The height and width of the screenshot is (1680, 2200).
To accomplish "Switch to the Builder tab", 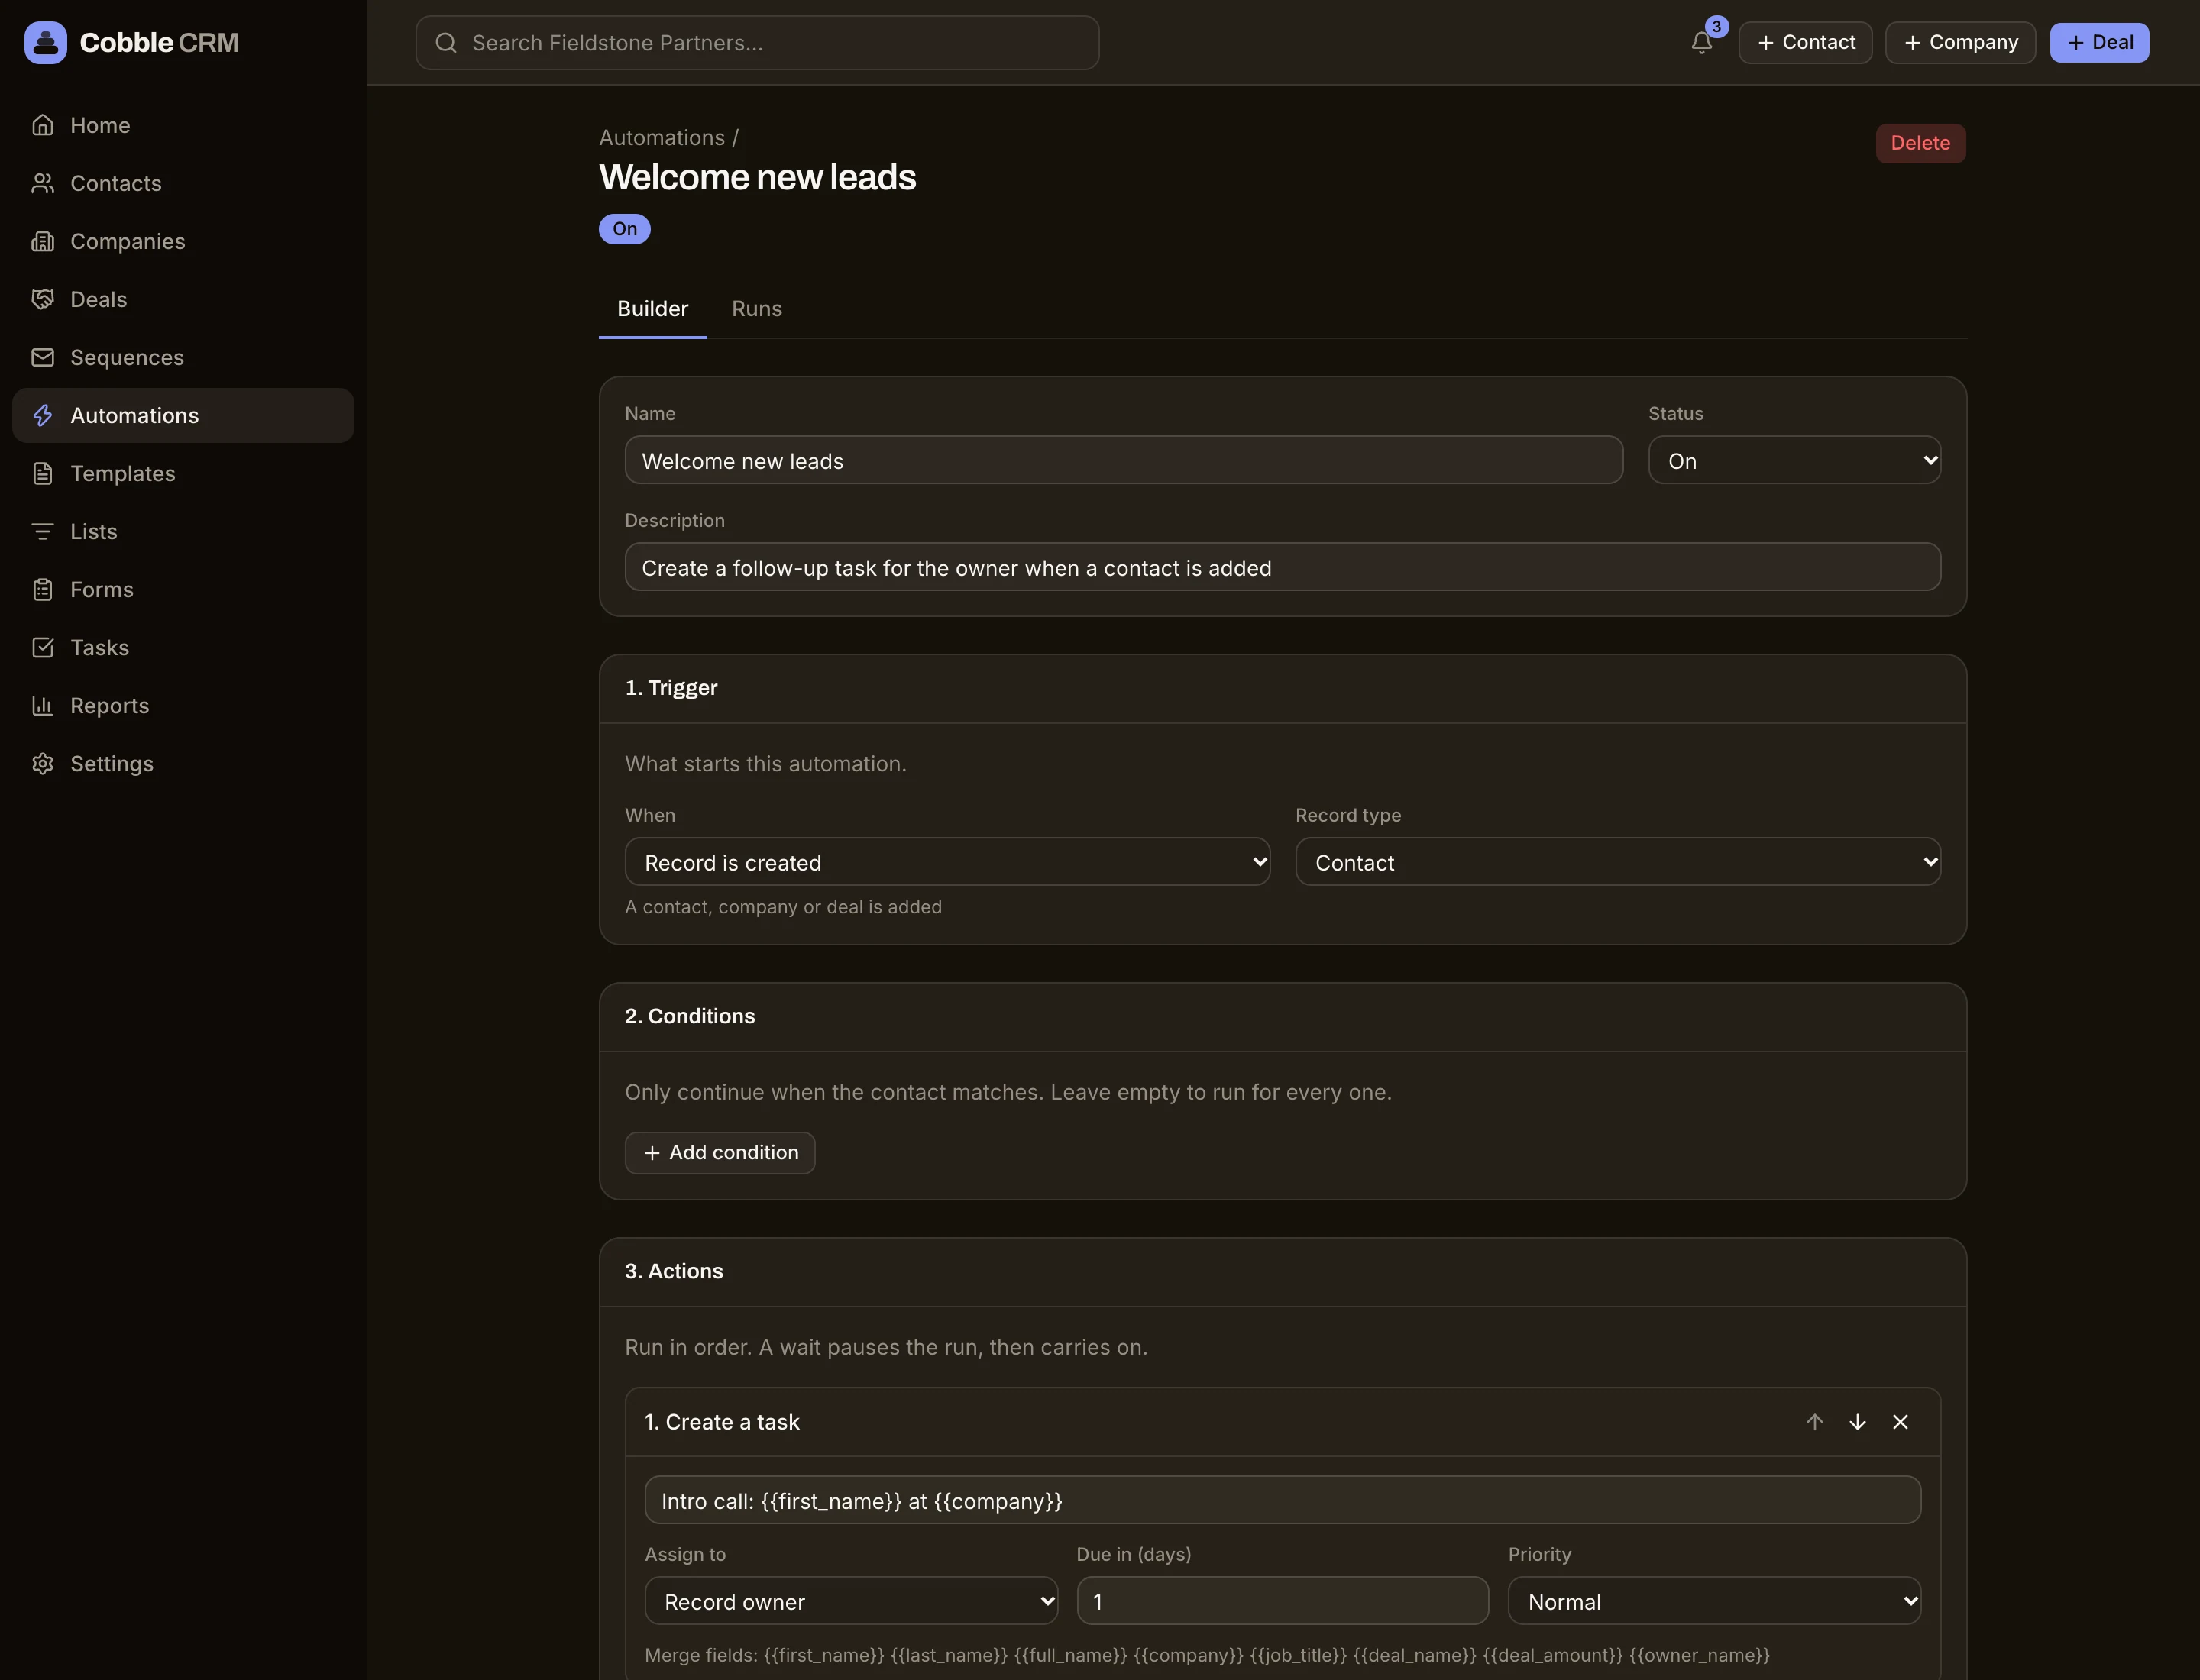I will tap(652, 309).
